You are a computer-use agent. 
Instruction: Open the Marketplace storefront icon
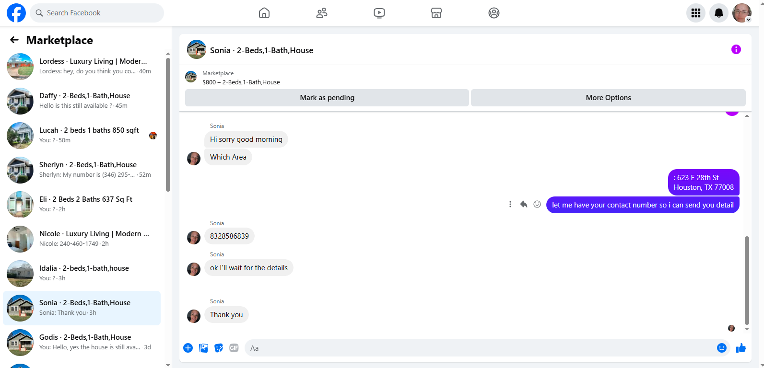point(436,13)
